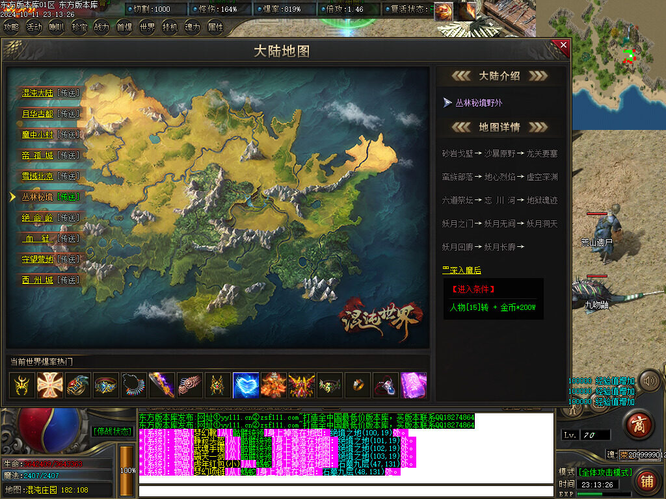Click 传送 beside 血狱

pos(68,238)
